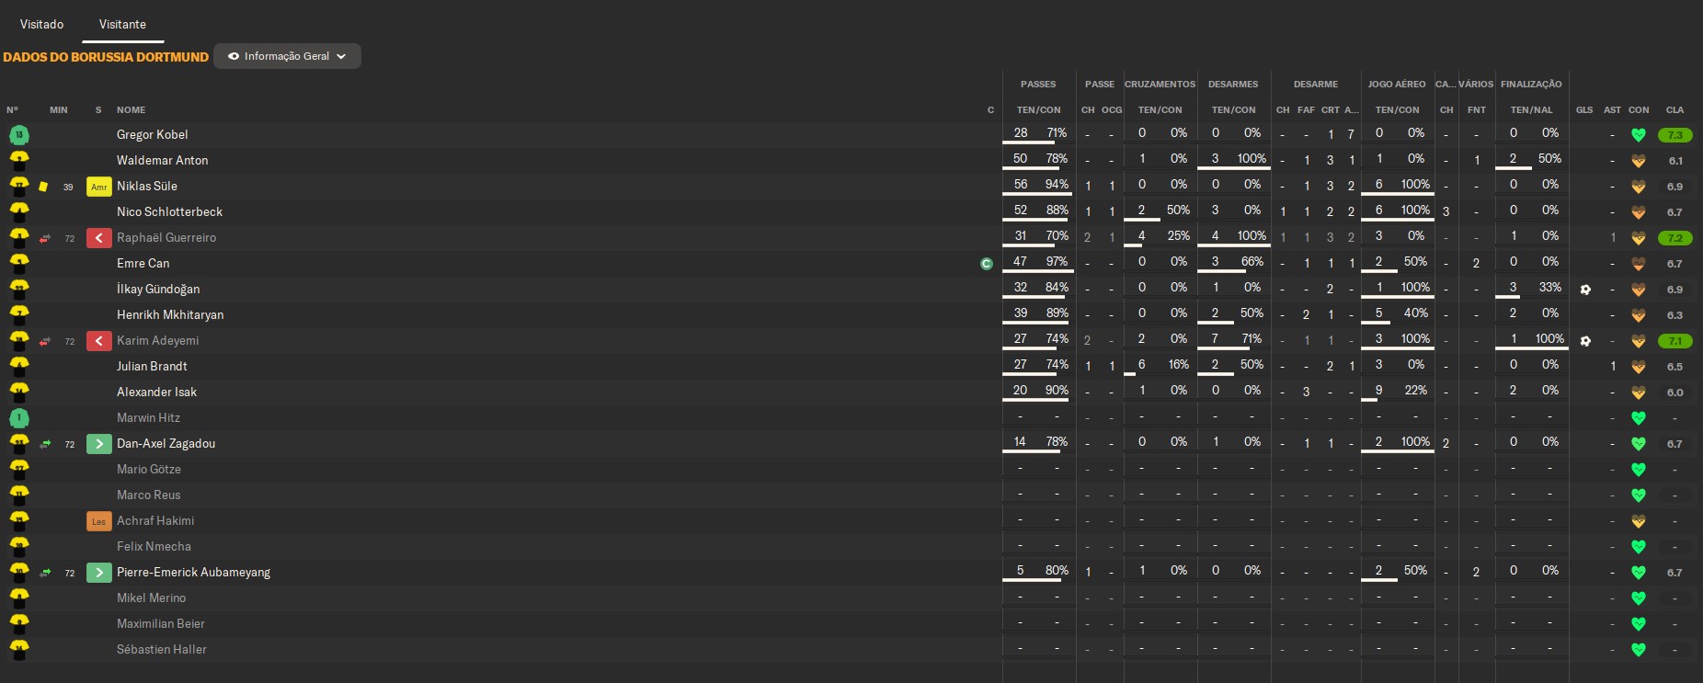Click Raphaël Guerreiro's substituted-off red arrow icon
The image size is (1703, 683).
[x=99, y=238]
